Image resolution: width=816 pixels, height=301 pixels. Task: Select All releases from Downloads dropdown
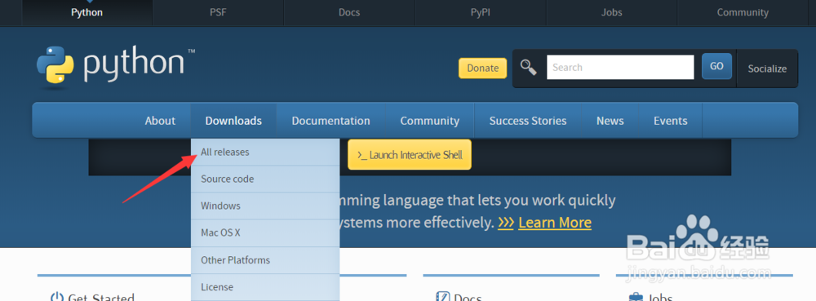pyautogui.click(x=265, y=152)
